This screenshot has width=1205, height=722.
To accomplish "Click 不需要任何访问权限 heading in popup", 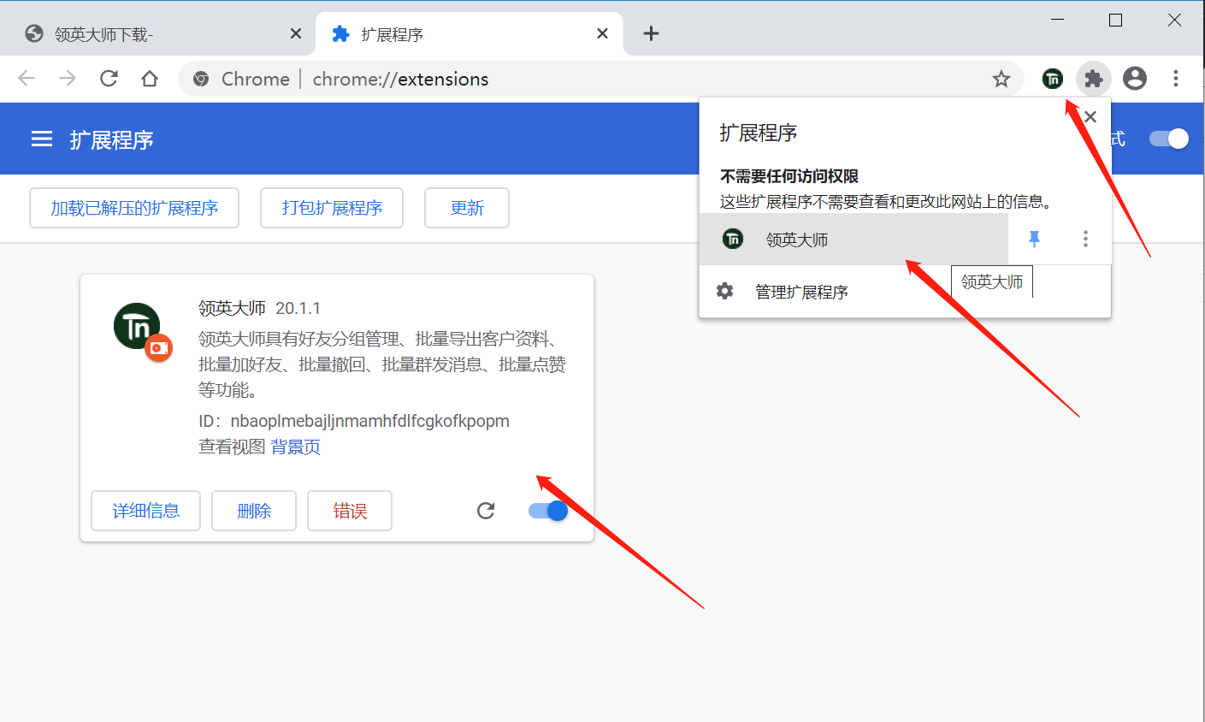I will click(789, 176).
